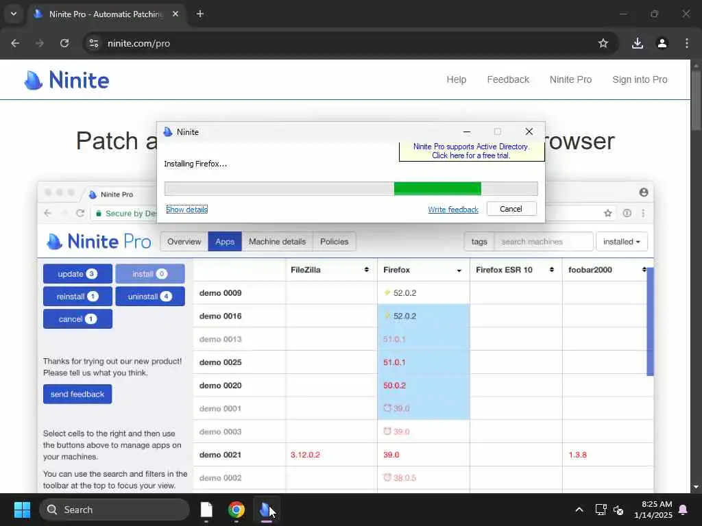Open the network status tray icon
The image size is (702, 526).
(x=601, y=510)
